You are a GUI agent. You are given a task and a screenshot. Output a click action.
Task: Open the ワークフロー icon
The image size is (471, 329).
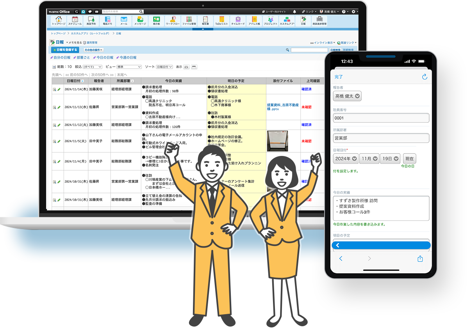pos(173,21)
